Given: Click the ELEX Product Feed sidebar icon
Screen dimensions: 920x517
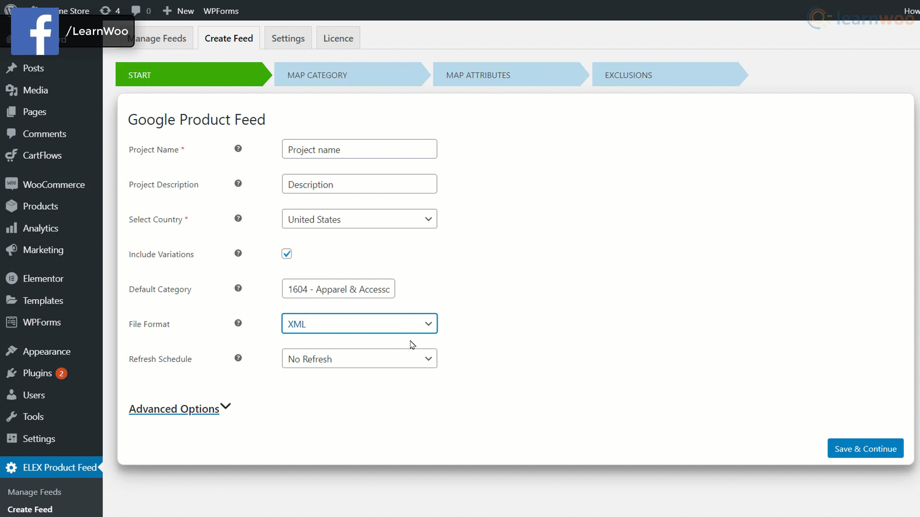Looking at the screenshot, I should click(11, 467).
